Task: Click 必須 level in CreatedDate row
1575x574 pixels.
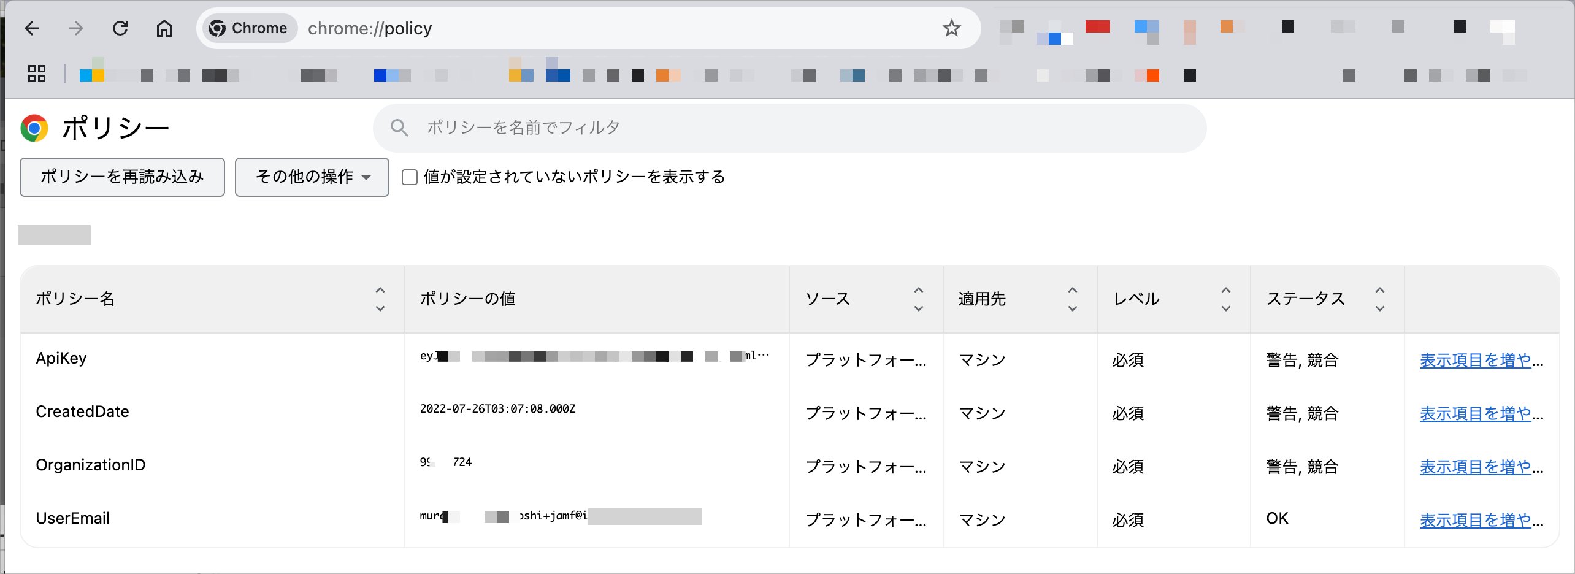Action: [x=1129, y=413]
